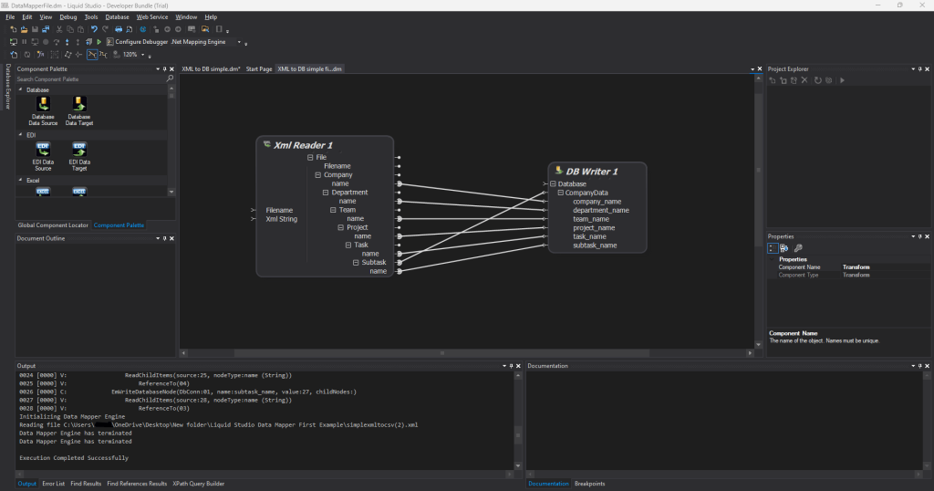Click the Database Data Source palette icon
Viewport: 934px width, 491px height.
43,108
